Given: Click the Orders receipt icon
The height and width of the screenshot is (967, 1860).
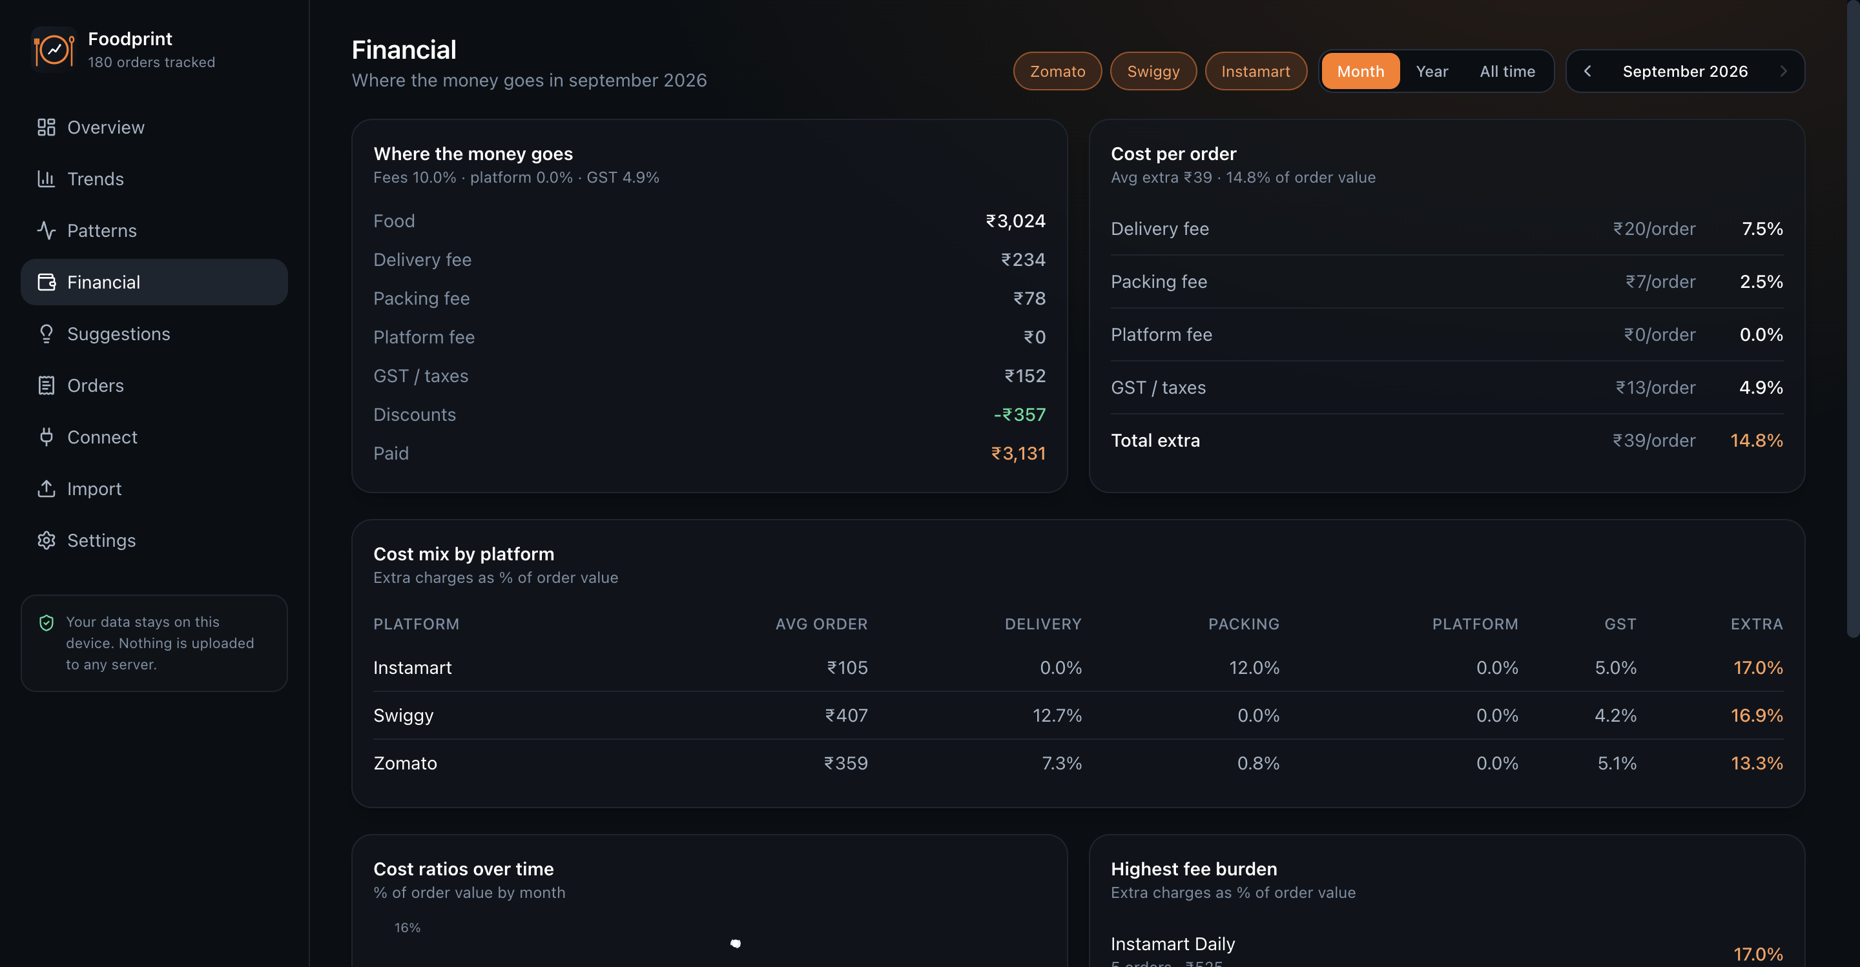Looking at the screenshot, I should click(46, 385).
